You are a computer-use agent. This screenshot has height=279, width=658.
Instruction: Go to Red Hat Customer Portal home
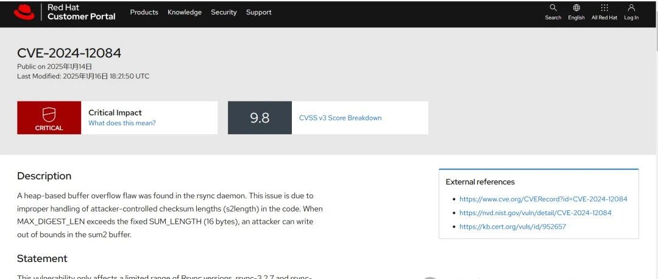(x=82, y=12)
